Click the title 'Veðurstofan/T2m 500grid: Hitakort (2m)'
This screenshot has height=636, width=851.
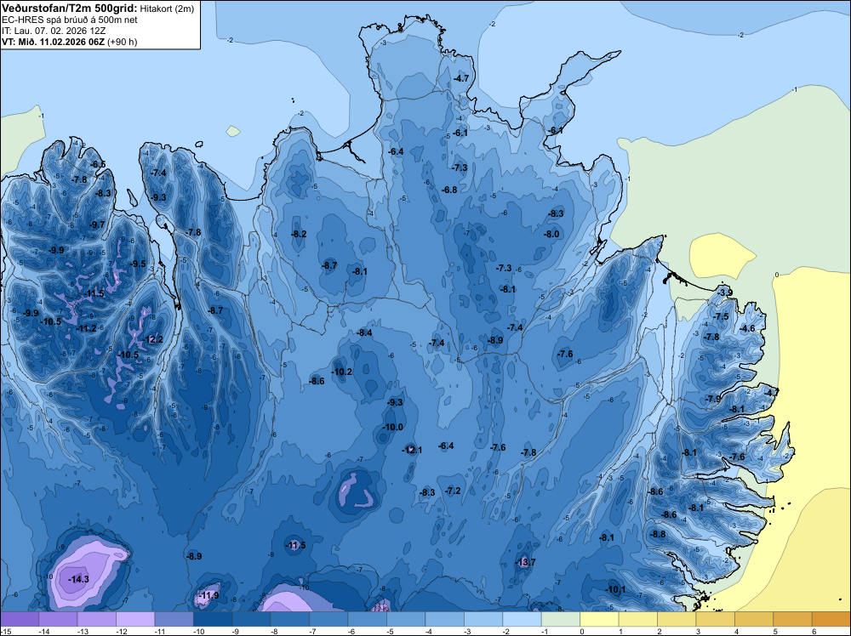click(x=98, y=9)
